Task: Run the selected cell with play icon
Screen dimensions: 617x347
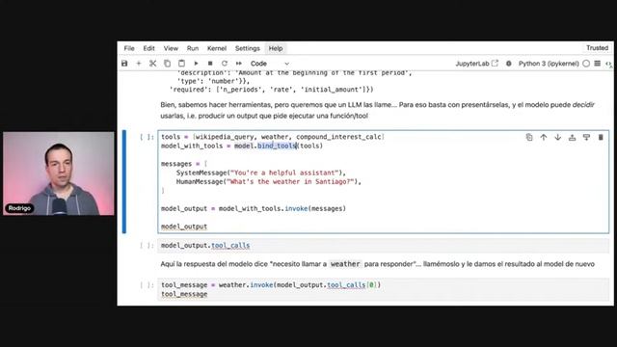Action: click(196, 64)
